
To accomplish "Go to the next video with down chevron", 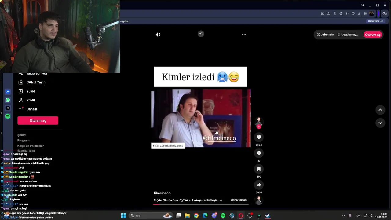I will coord(380,123).
